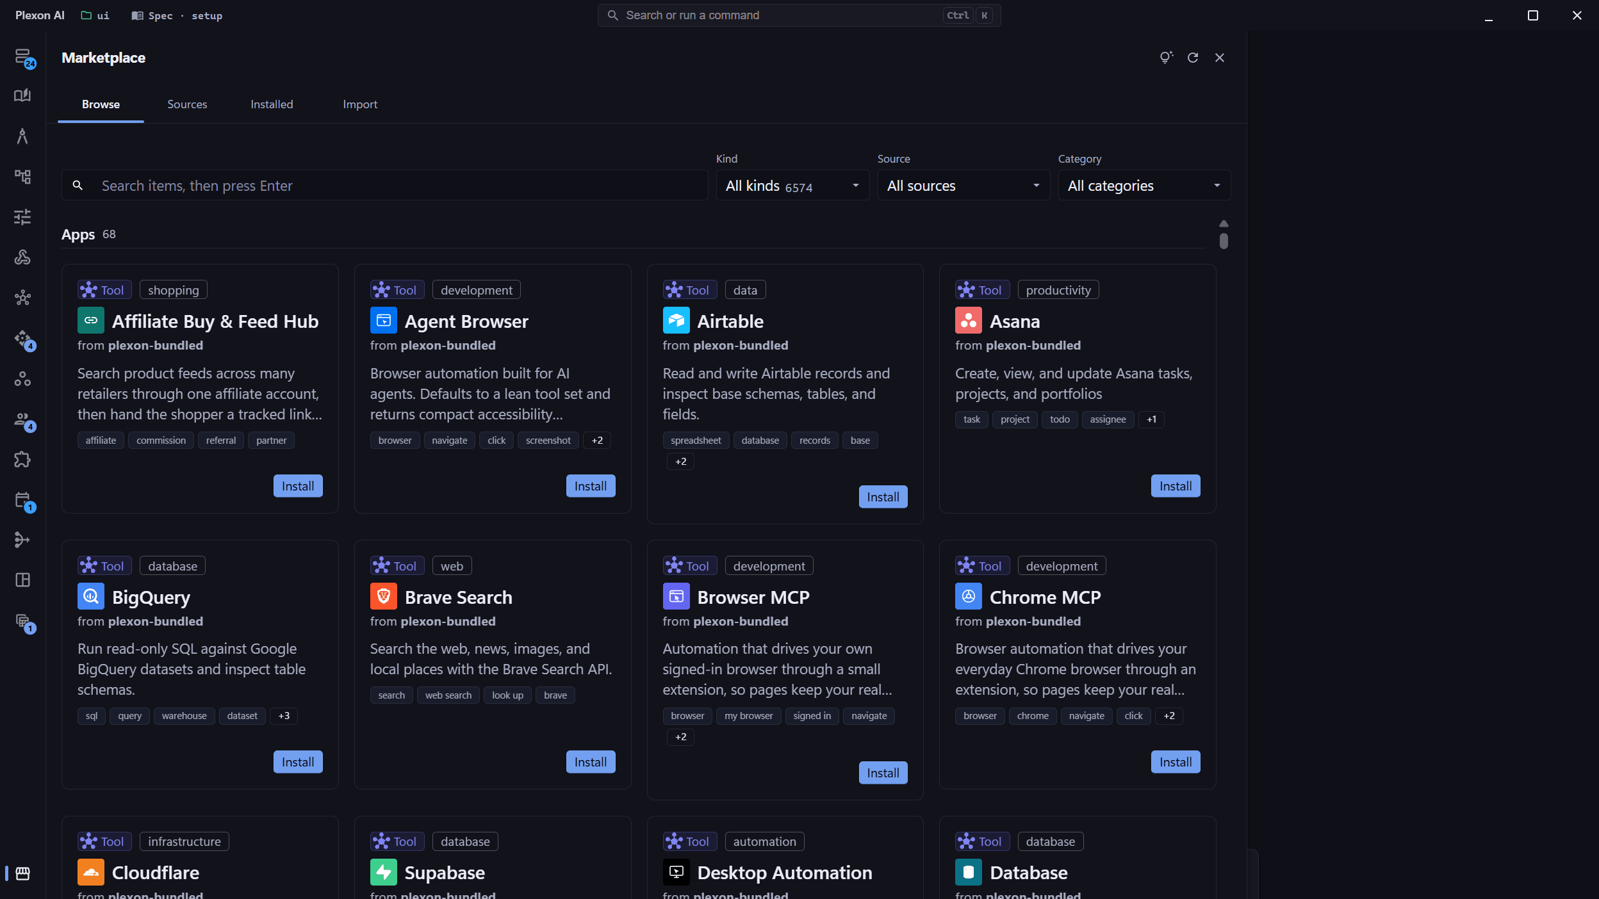This screenshot has height=899, width=1599.
Task: Install the Airtable tool
Action: pos(883,497)
